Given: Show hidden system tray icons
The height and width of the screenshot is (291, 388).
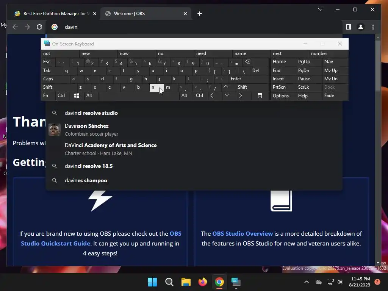Looking at the screenshot, I should click(x=306, y=282).
